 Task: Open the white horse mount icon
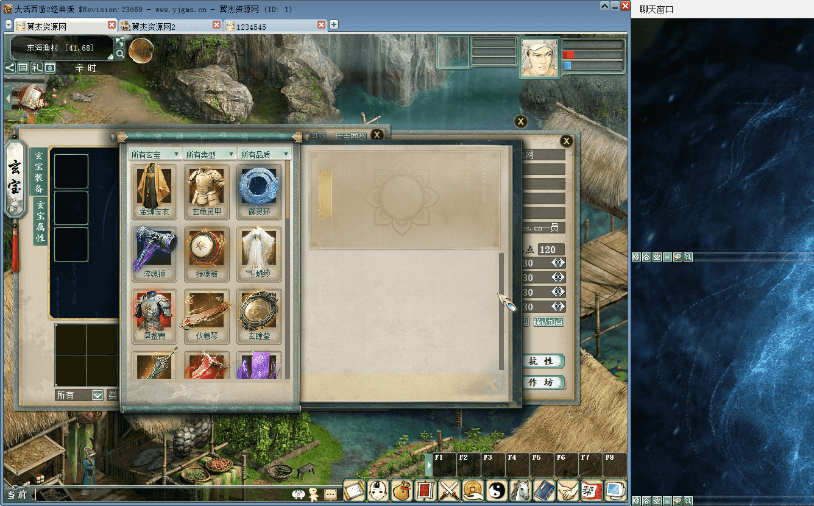click(x=522, y=490)
